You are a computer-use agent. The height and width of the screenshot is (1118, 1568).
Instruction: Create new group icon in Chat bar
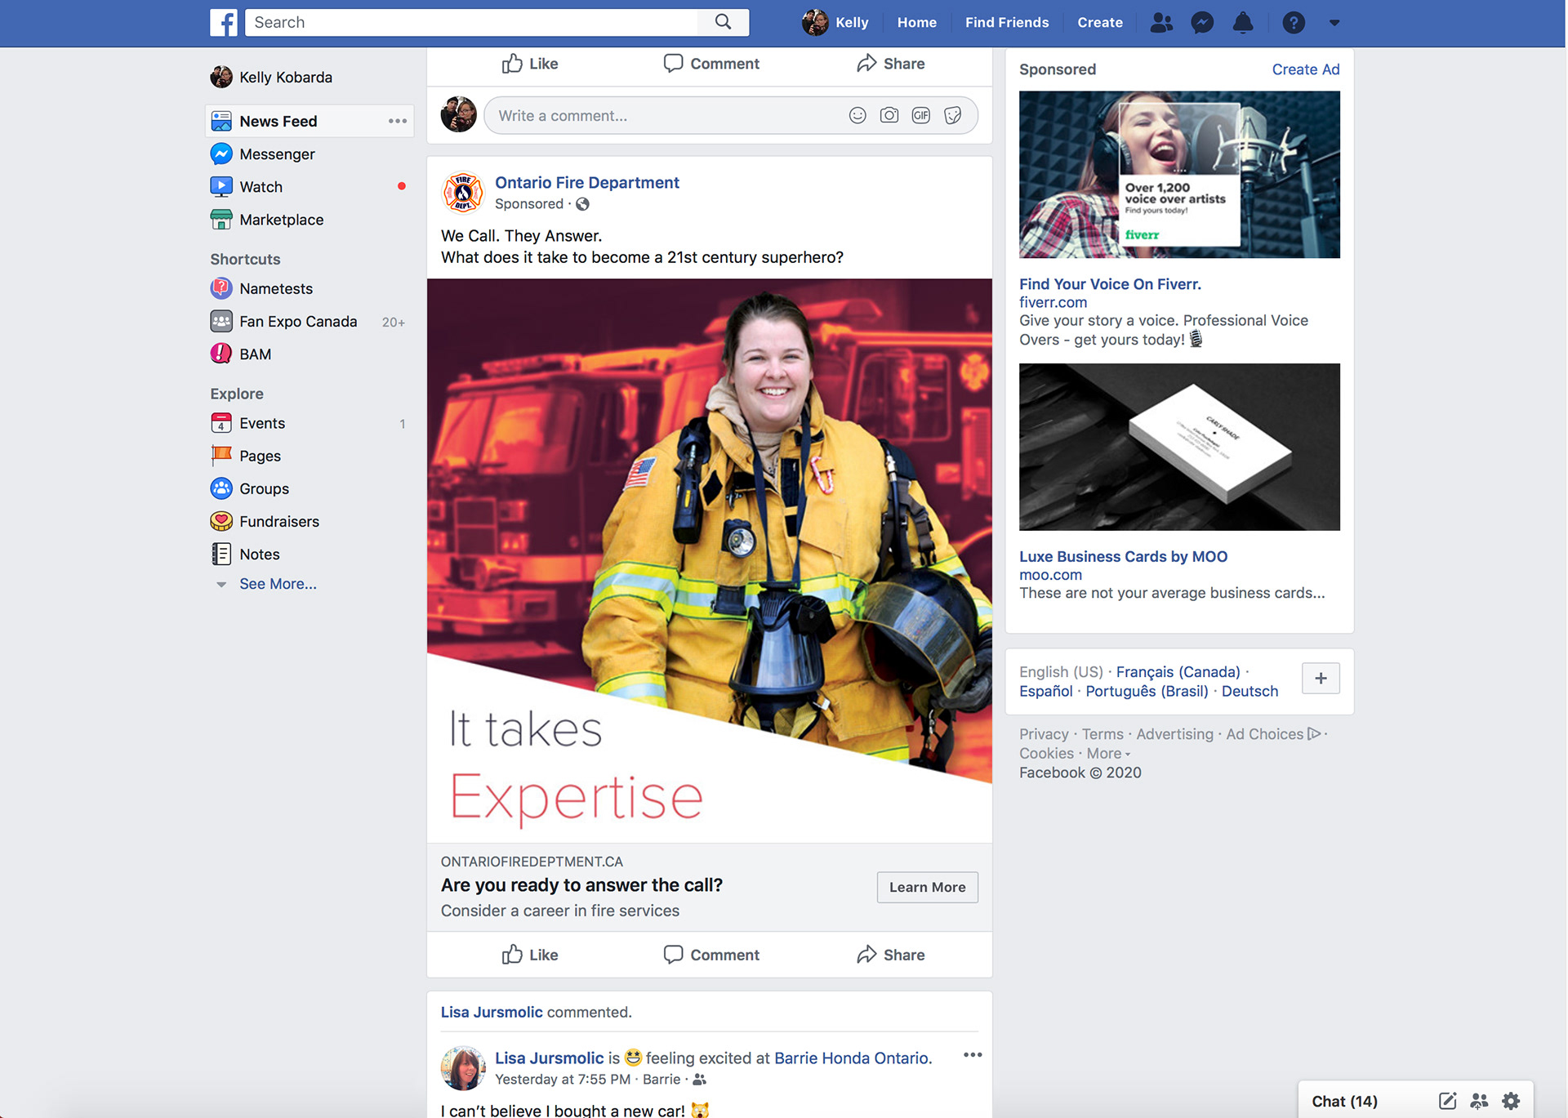[1479, 1101]
